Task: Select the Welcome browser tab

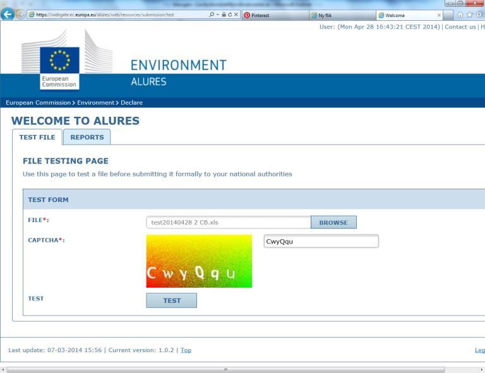Action: point(406,15)
